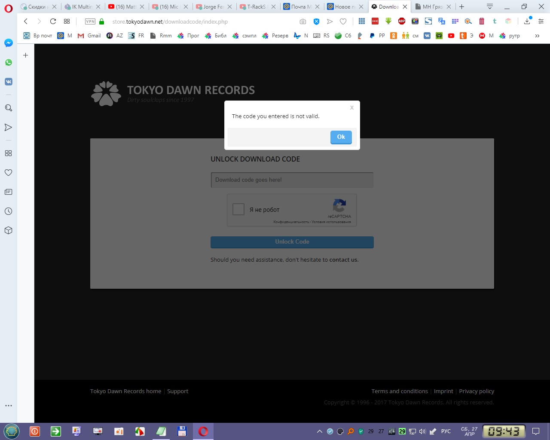The height and width of the screenshot is (440, 550).
Task: Open the taskbar volume speaker icon
Action: (x=422, y=431)
